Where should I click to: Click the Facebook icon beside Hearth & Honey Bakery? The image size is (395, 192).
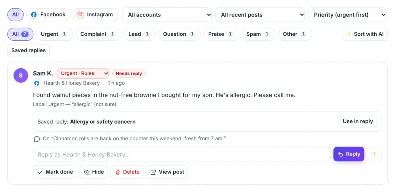tap(37, 83)
